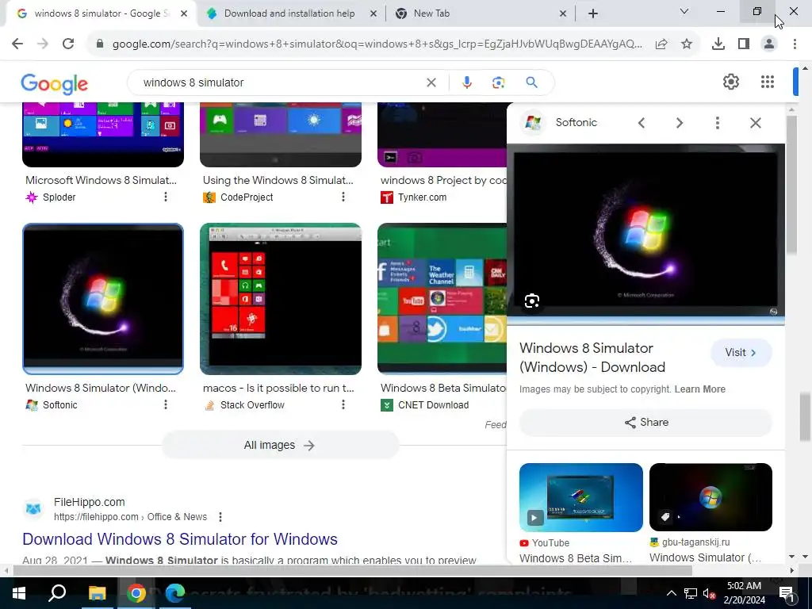The image size is (812, 609).
Task: View site information lock icon
Action: pos(100,44)
